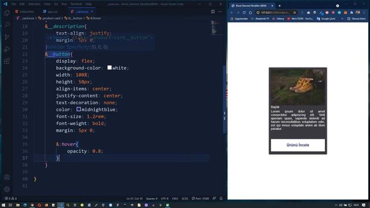Screen dimensions: 370x208
Task: Close the _card.scss tab
Action: (92, 12)
